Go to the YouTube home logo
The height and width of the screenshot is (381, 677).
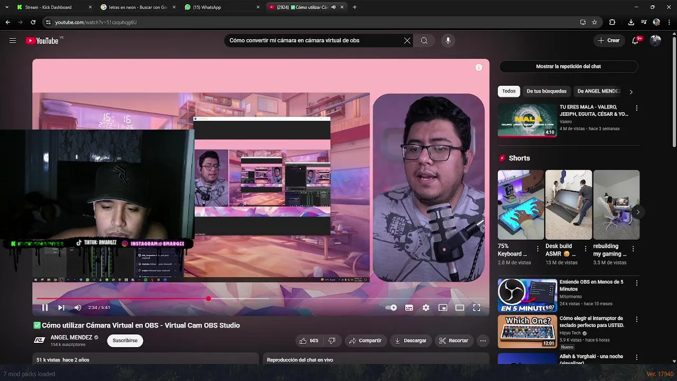point(42,41)
